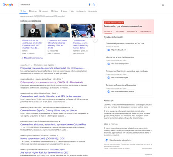This screenshot has width=173, height=157.
Task: Open Preguntas y respuestas sobre la enfermedad result
Action: click(53, 68)
